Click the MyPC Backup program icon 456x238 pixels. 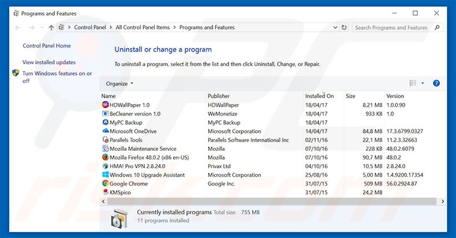pos(105,122)
